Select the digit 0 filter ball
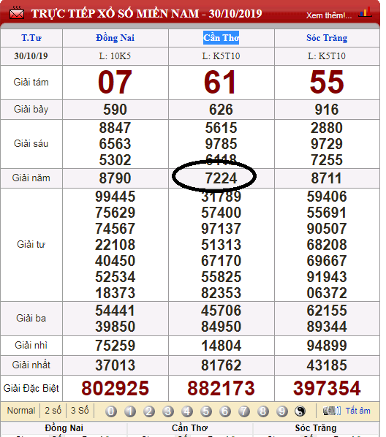 click(111, 411)
